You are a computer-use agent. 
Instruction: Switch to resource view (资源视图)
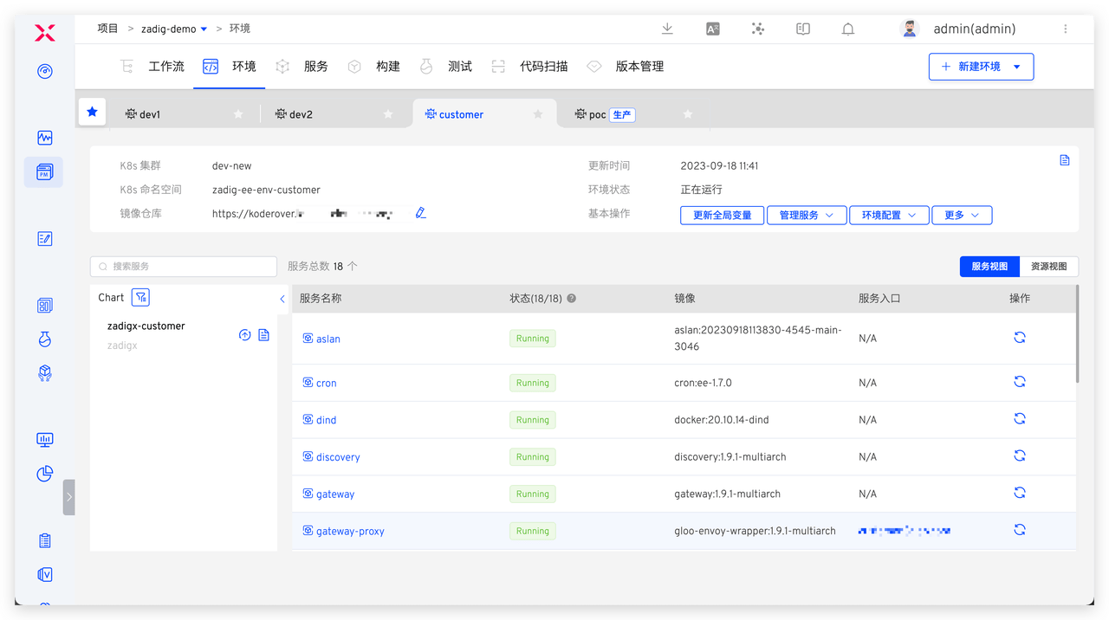tap(1048, 267)
